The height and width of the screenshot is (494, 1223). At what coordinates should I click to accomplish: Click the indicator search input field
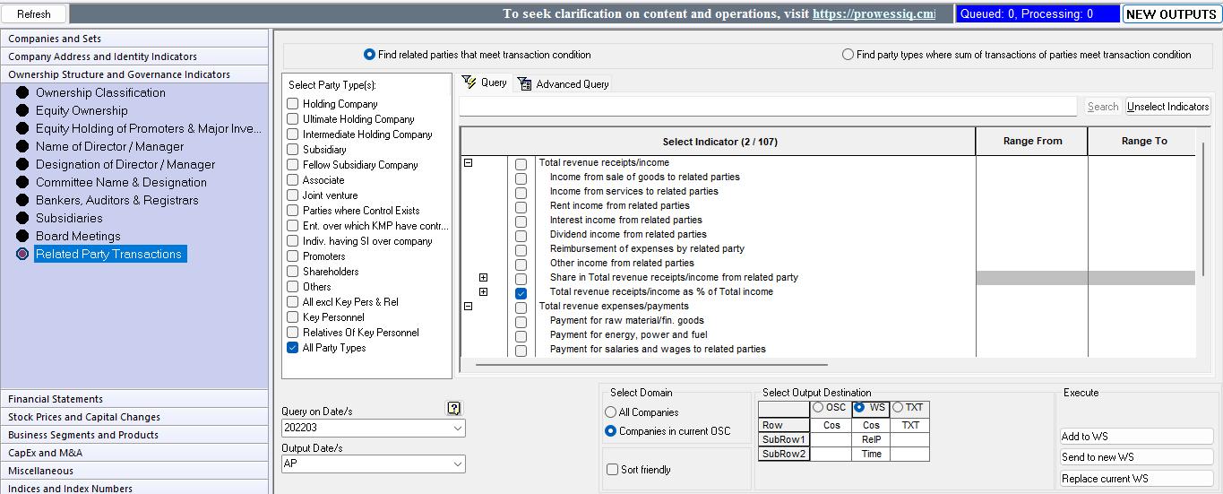(768, 107)
